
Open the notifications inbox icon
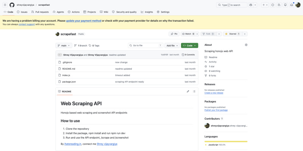[x=292, y=5]
